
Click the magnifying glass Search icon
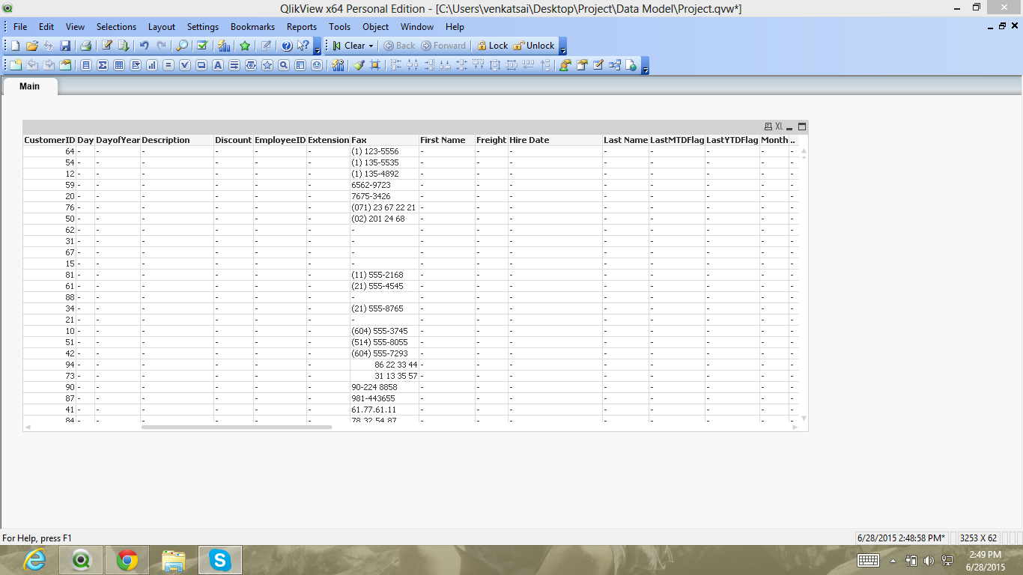point(182,46)
